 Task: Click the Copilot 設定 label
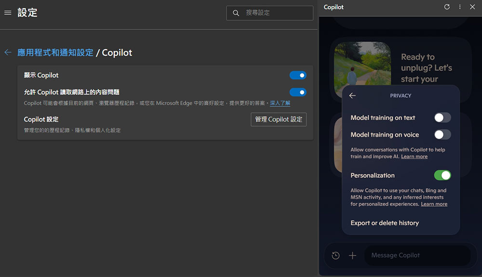pyautogui.click(x=41, y=119)
